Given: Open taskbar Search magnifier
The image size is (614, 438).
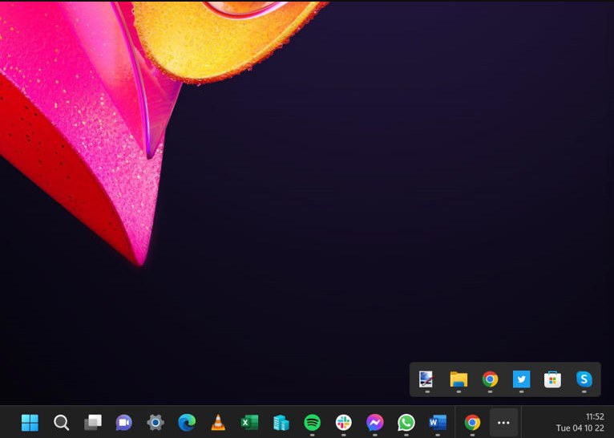Looking at the screenshot, I should [62, 423].
